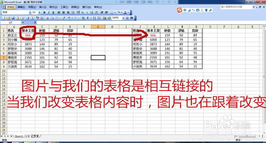
Task: Open the 视图 menu
Action: [x=32, y=7]
